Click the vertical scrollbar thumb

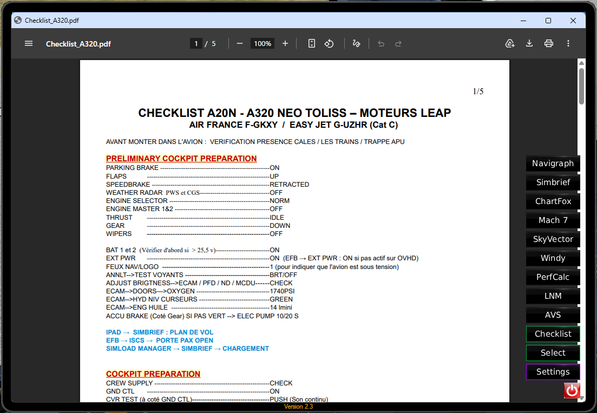(x=581, y=86)
